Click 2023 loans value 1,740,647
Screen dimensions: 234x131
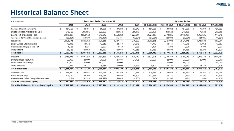click(102, 35)
